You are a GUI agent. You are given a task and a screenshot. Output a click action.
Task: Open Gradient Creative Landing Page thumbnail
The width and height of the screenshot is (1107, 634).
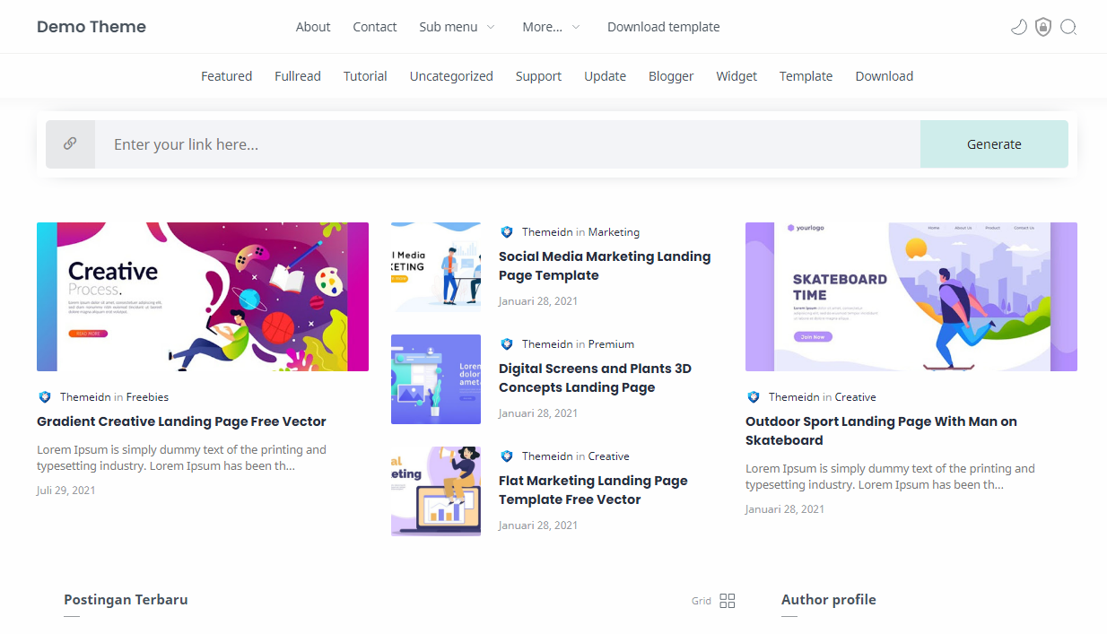point(203,297)
